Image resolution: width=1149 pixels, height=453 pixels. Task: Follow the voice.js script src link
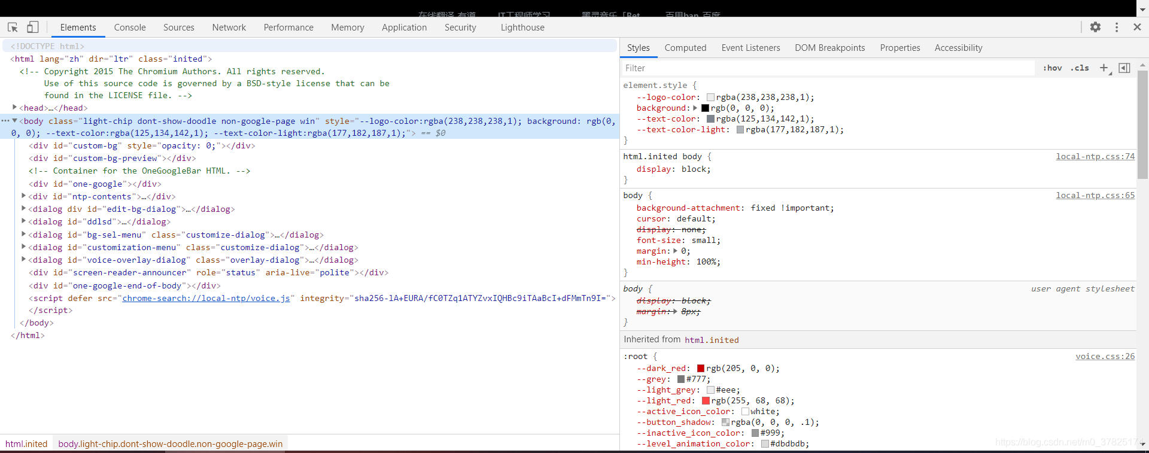point(206,298)
